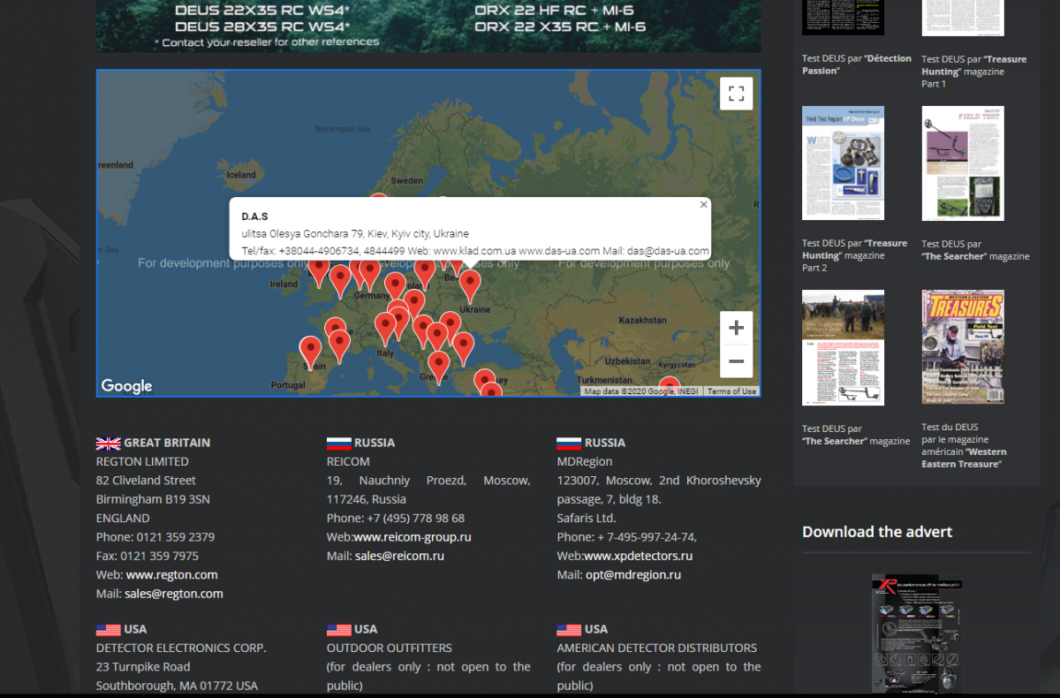The image size is (1060, 698).
Task: Open the Treasure Hunting Part 2 test thumbnail
Action: pos(843,163)
